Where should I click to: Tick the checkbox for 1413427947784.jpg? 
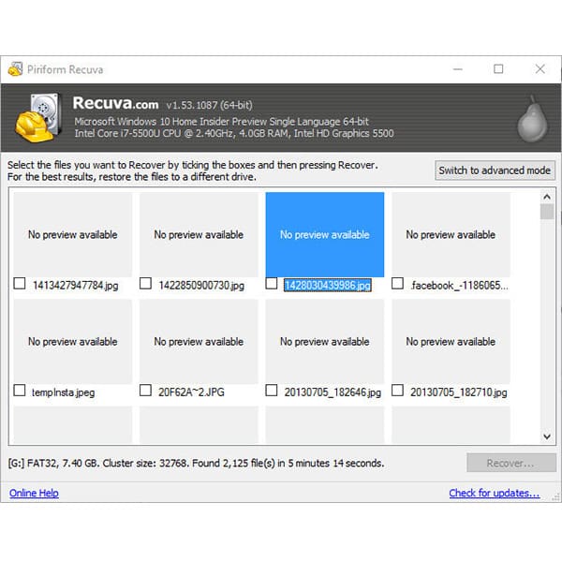coord(20,283)
